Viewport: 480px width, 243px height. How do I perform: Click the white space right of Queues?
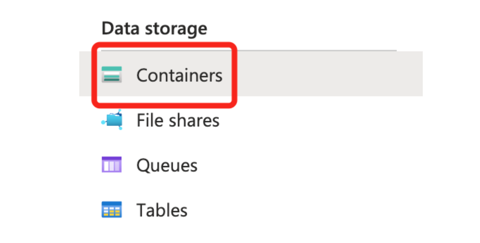[x=305, y=165]
